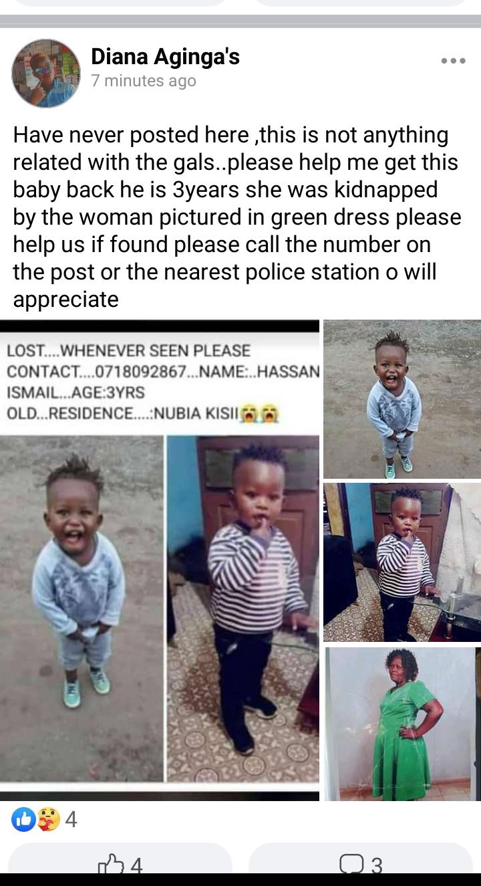This screenshot has height=886, width=481.
Task: Open the laughing child outdoor photo
Action: coord(402,399)
